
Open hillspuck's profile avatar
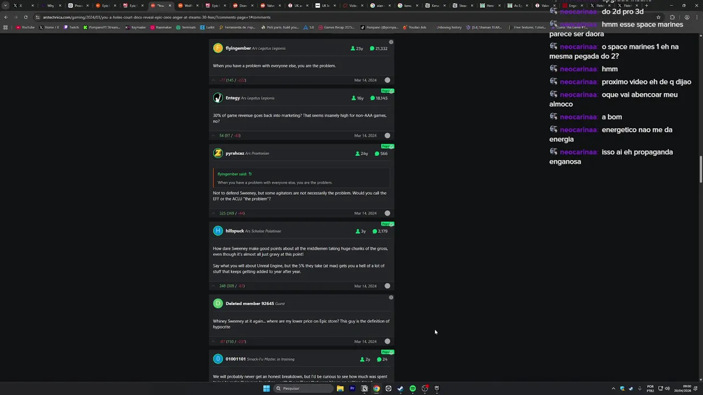click(218, 231)
